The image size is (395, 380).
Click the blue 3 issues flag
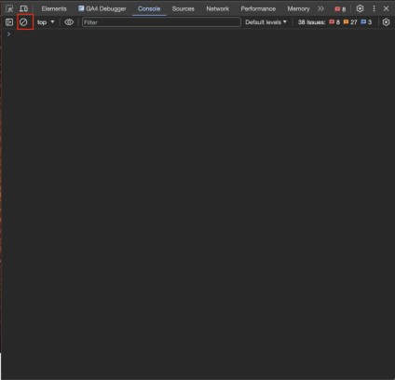point(366,22)
